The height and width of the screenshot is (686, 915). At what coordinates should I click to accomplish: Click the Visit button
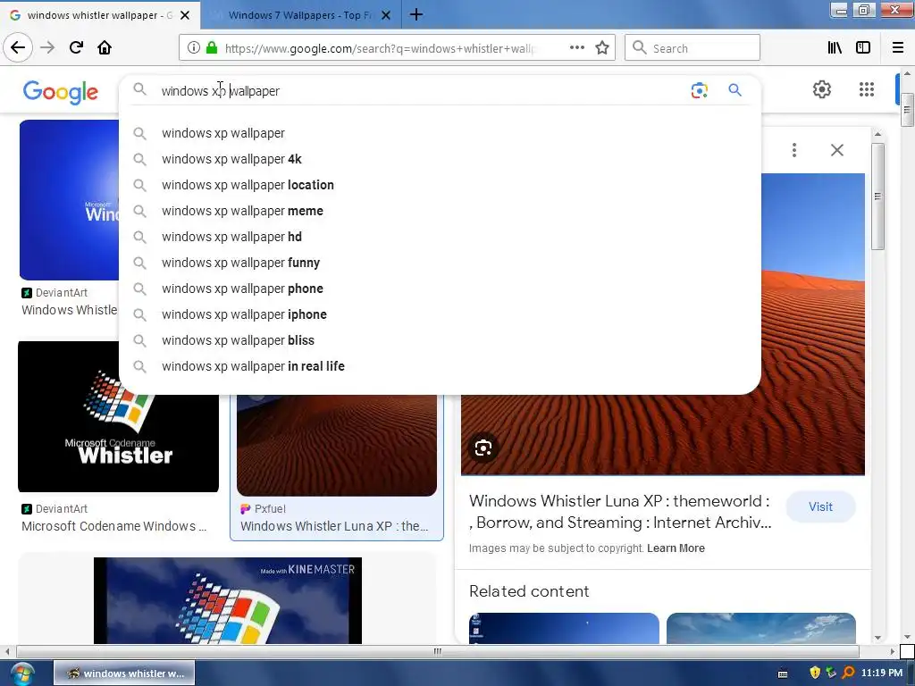pyautogui.click(x=820, y=506)
